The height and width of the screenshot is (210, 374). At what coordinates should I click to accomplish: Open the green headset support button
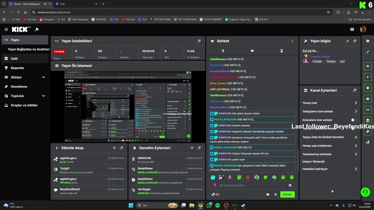[x=365, y=192]
